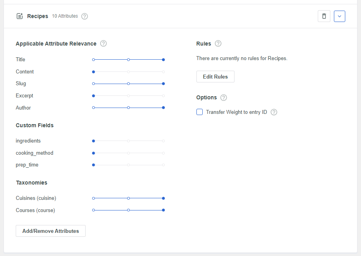Open help icon beside Transfer Weight option
This screenshot has height=256, width=361.
(274, 112)
